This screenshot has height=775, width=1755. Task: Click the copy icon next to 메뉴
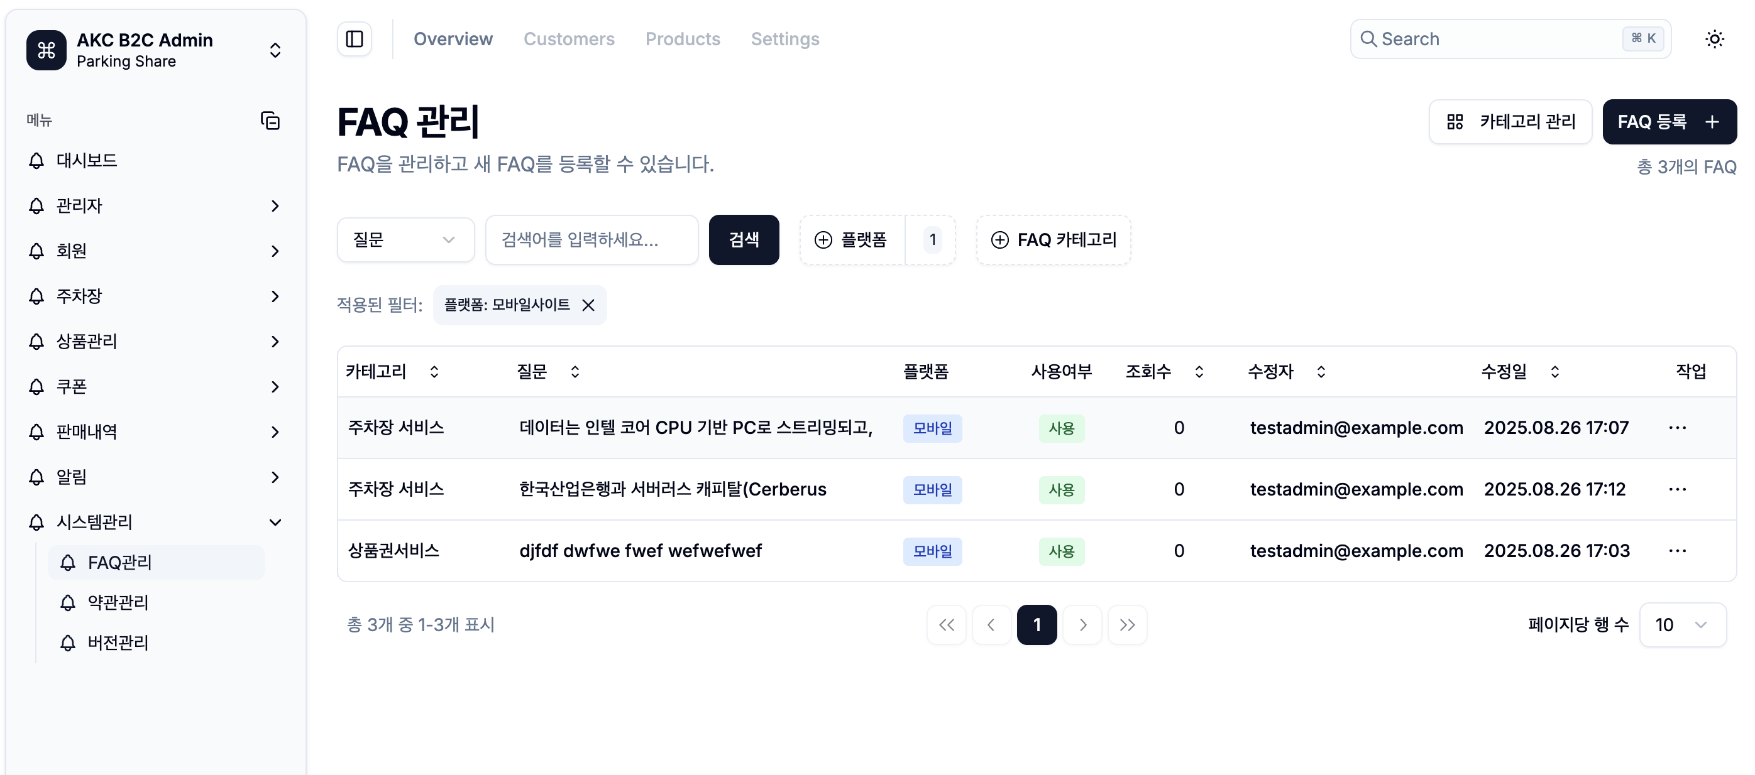(270, 120)
